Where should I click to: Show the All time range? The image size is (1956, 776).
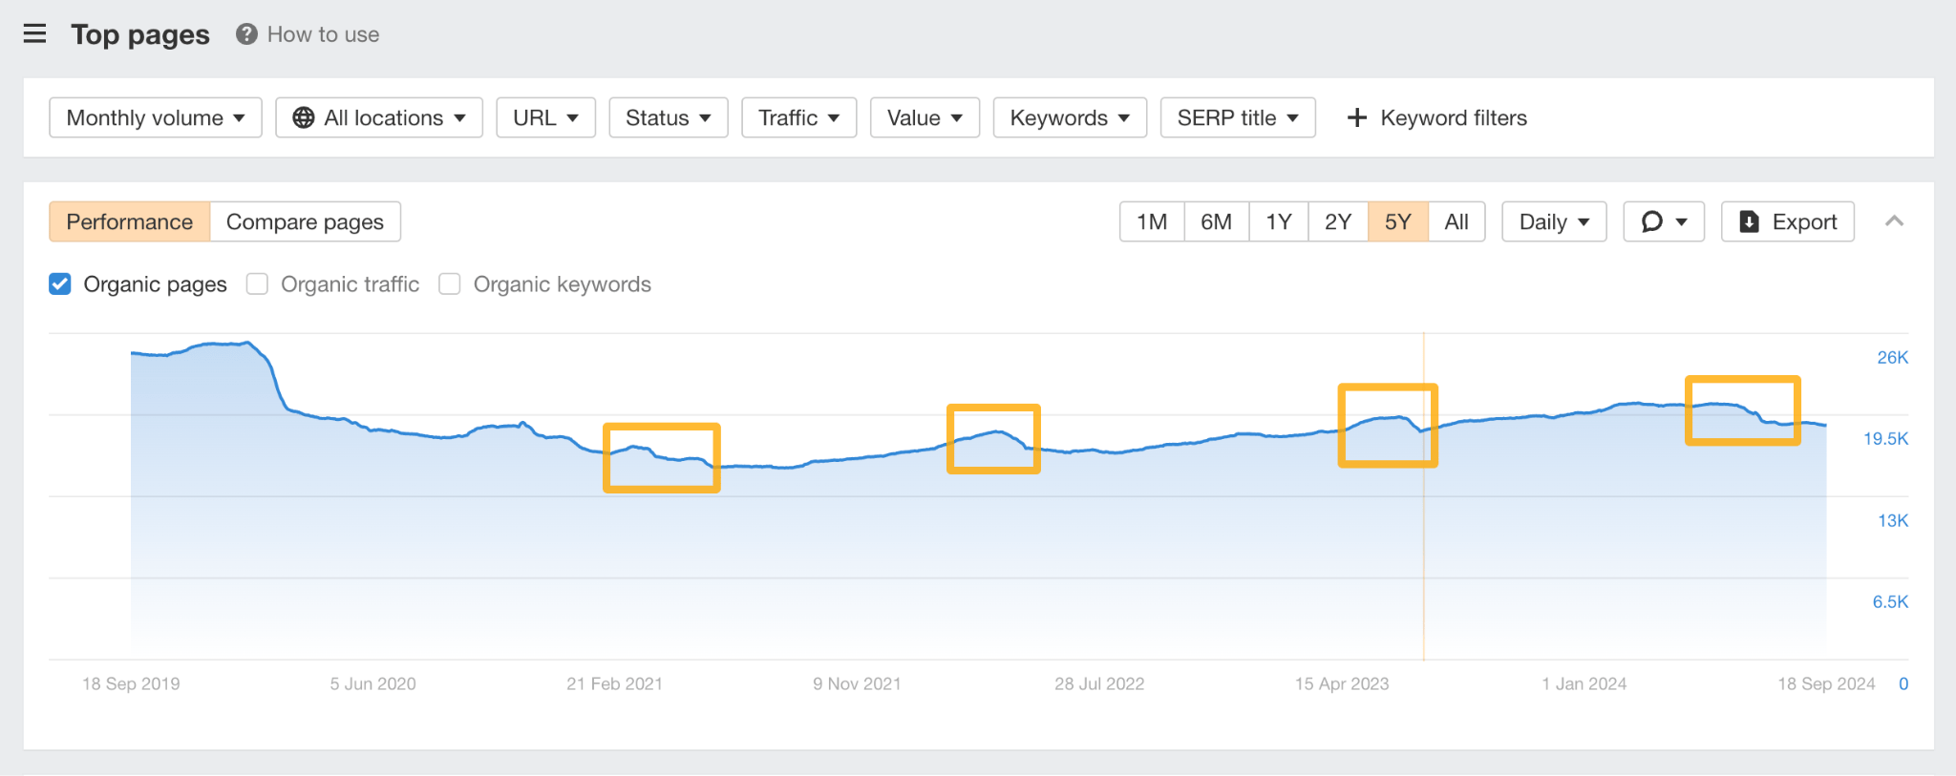pos(1456,221)
